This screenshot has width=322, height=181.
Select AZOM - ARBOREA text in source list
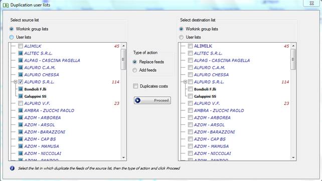[43, 118]
